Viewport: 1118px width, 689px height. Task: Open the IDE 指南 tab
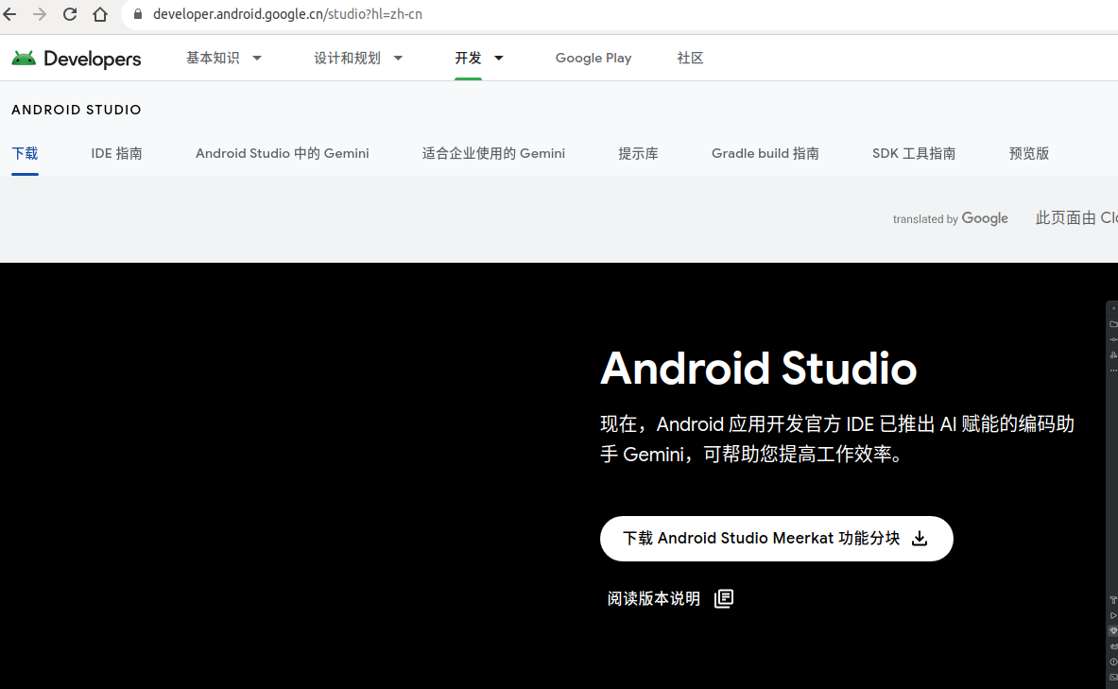116,152
